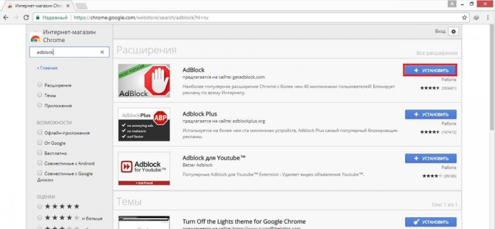Bookmark page with the star icon
The height and width of the screenshot is (229, 495).
coord(465,18)
